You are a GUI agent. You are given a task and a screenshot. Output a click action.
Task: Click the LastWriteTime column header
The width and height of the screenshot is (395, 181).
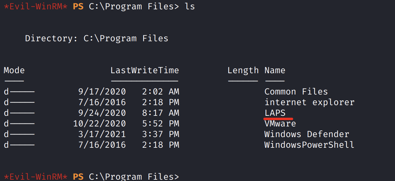[x=145, y=70]
